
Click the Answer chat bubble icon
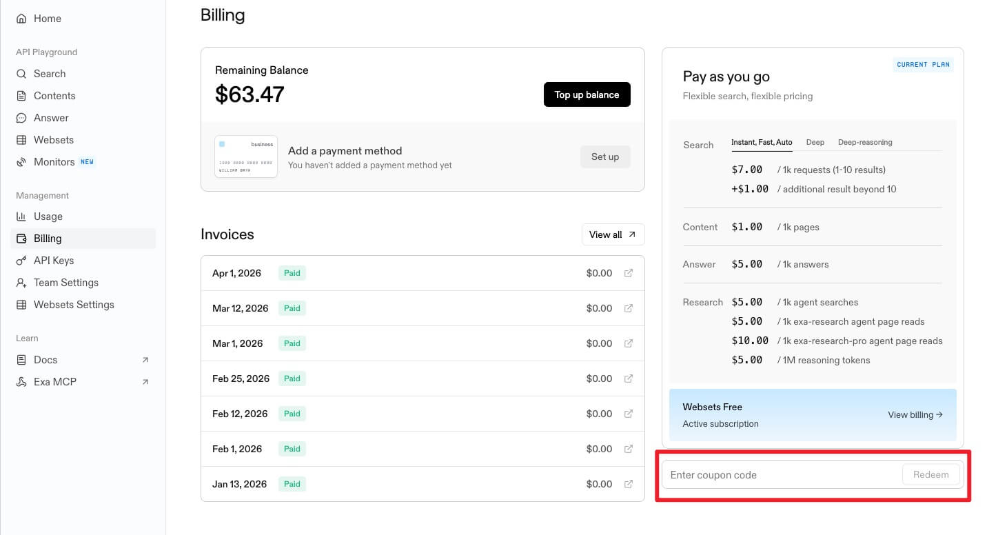point(21,118)
